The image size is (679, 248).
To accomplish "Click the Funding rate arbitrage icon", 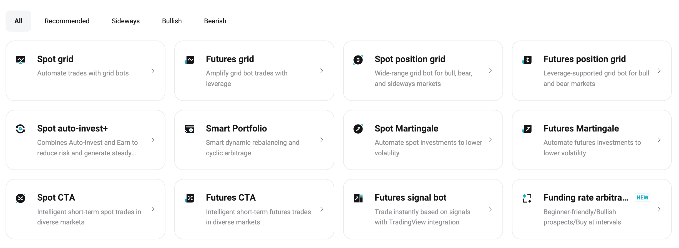I will [x=527, y=198].
